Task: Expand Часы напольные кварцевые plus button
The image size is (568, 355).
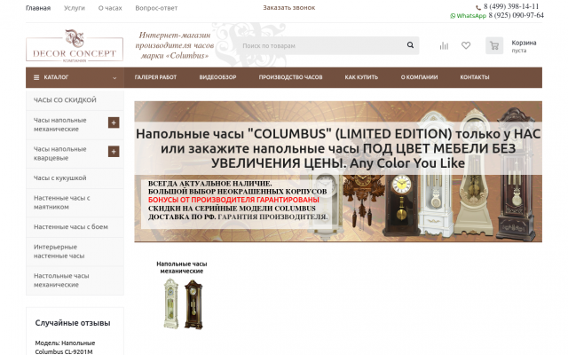Action: pos(114,152)
